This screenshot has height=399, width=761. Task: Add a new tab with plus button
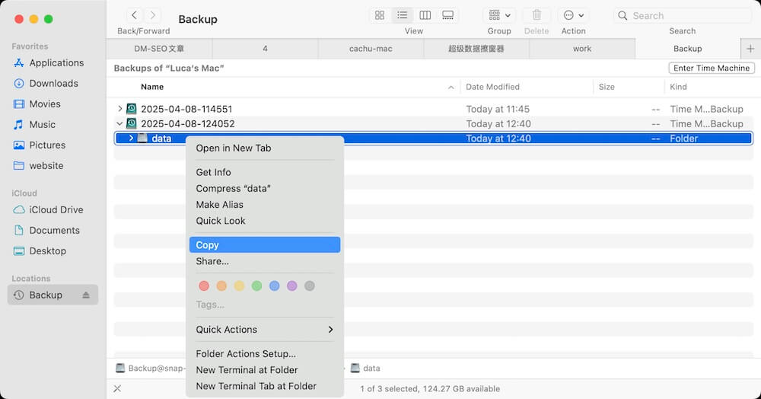pyautogui.click(x=750, y=49)
